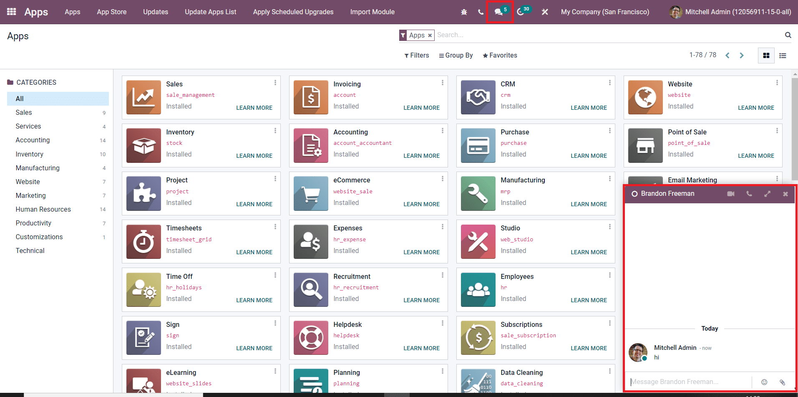Click LEARN MORE on Sales card
This screenshot has width=798, height=397.
point(254,108)
